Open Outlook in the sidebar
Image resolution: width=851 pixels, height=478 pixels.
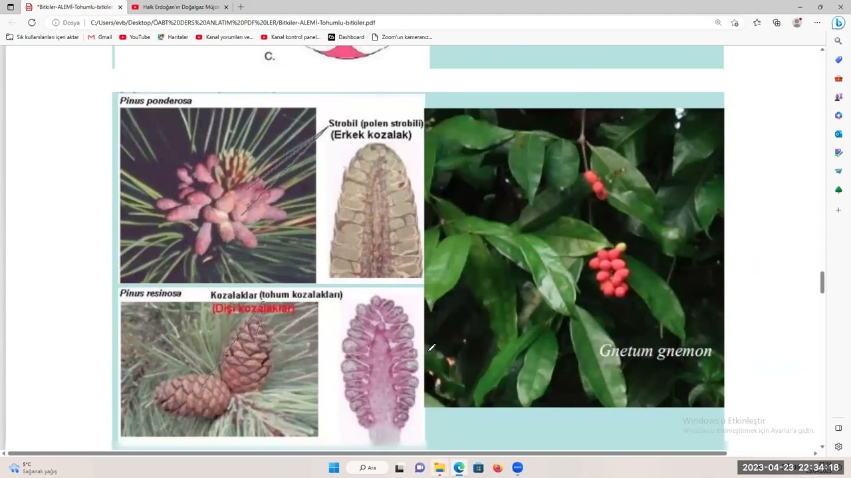click(x=838, y=134)
